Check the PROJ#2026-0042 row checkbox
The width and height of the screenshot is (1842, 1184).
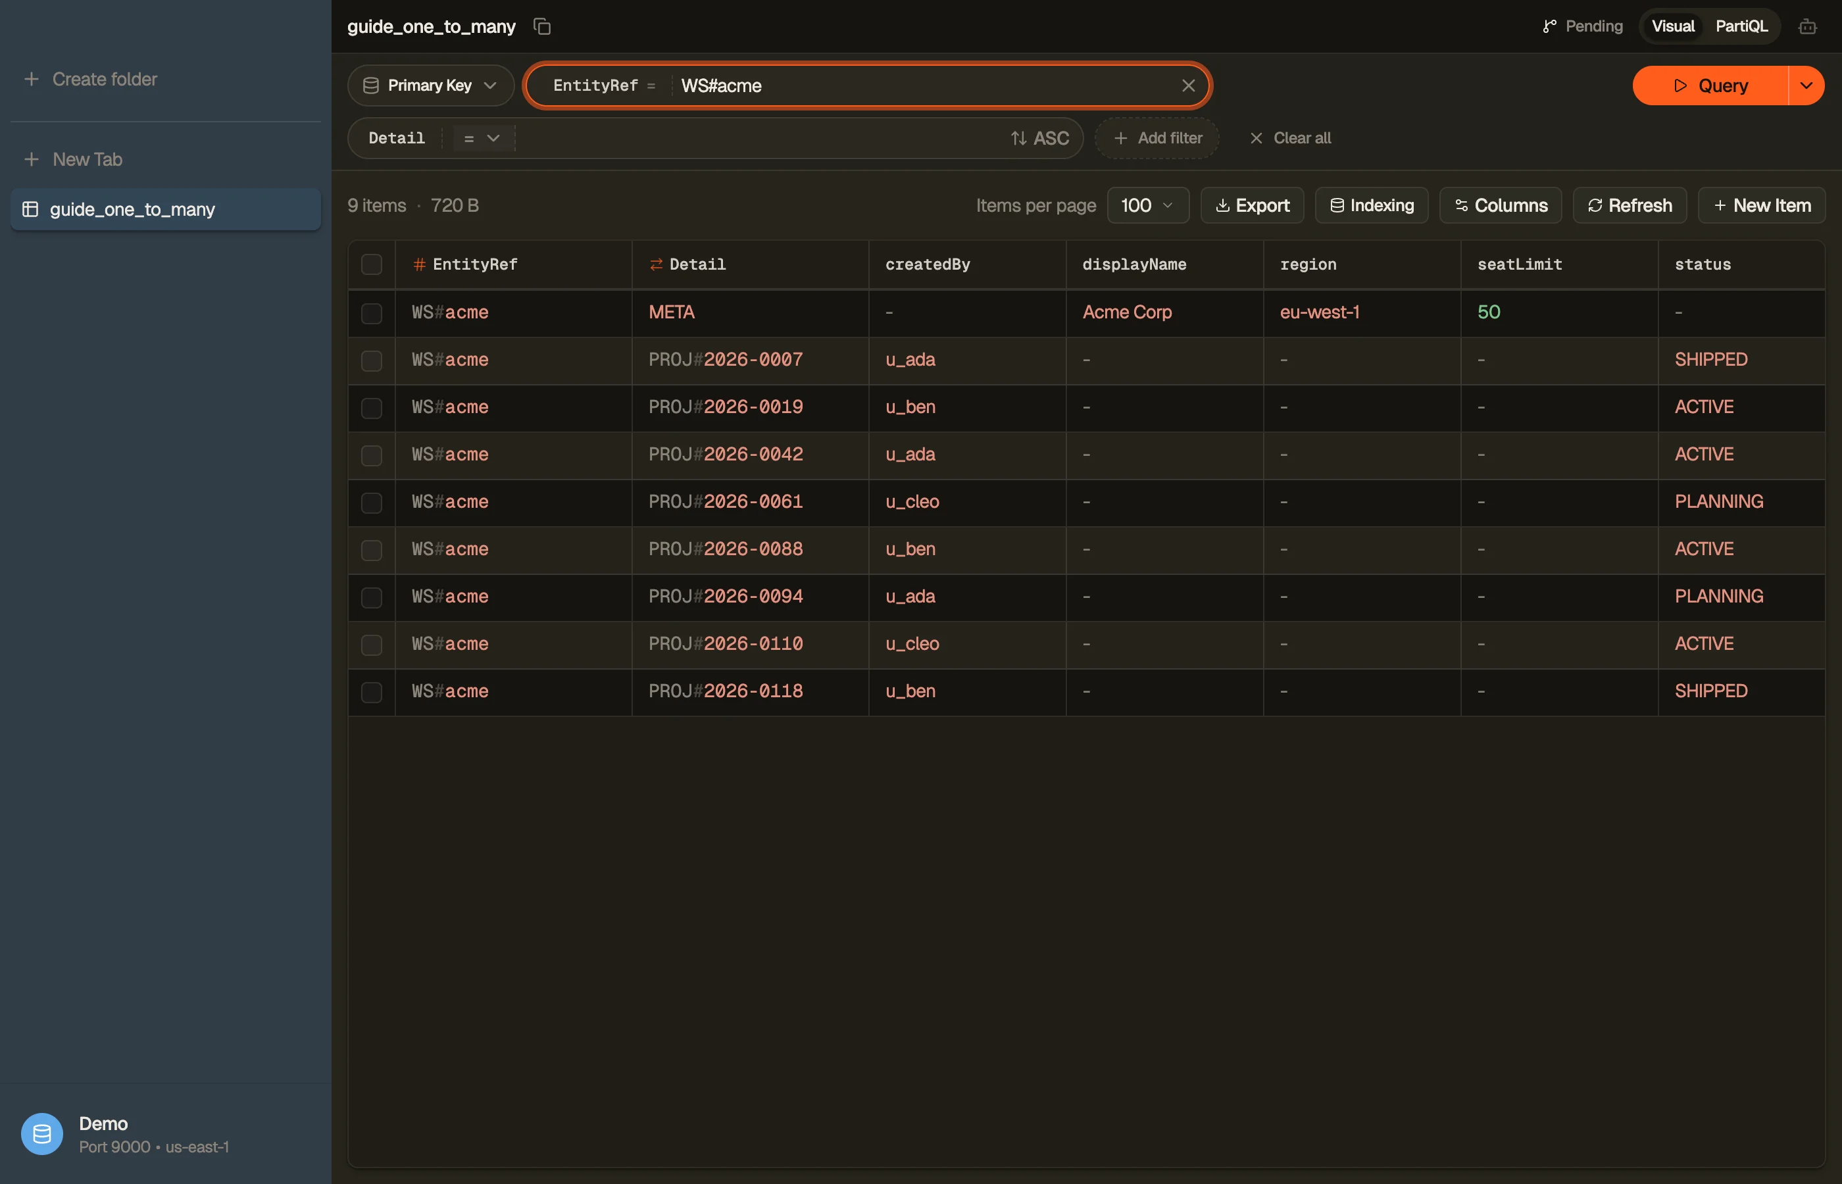tap(372, 455)
